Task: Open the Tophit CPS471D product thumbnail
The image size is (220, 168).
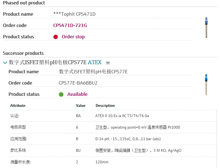Action: 206,28
